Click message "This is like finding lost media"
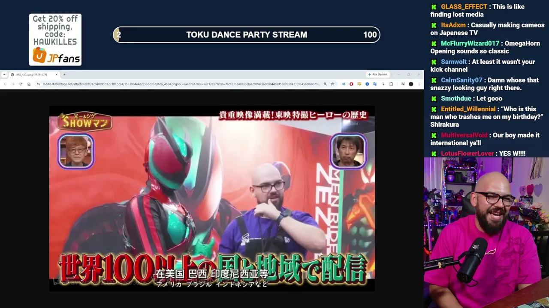 (x=478, y=11)
